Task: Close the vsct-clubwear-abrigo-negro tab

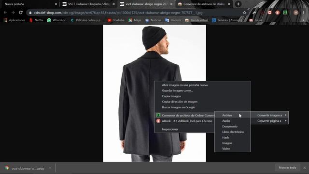Action: point(171,4)
